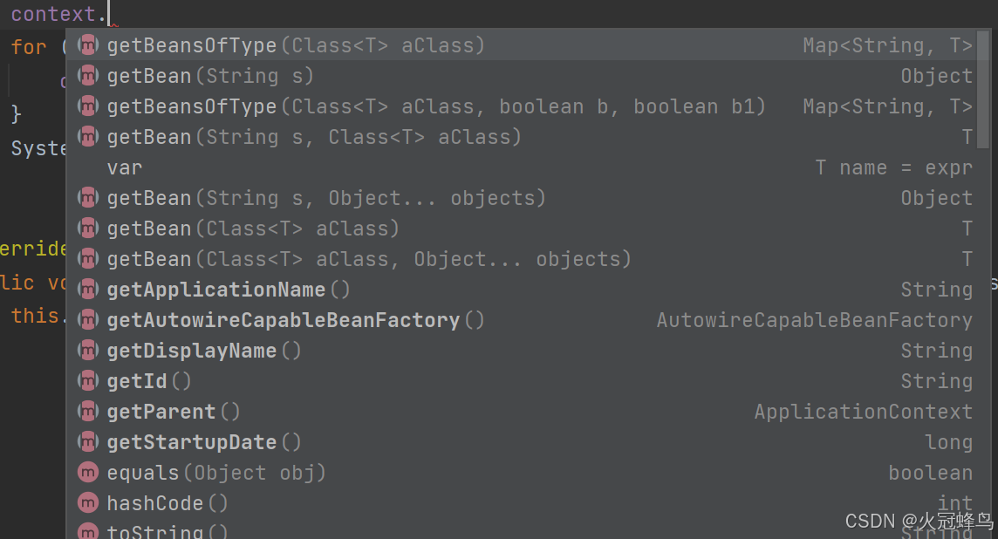998x539 pixels.
Task: Click the method icon next to getId
Action: 88,380
